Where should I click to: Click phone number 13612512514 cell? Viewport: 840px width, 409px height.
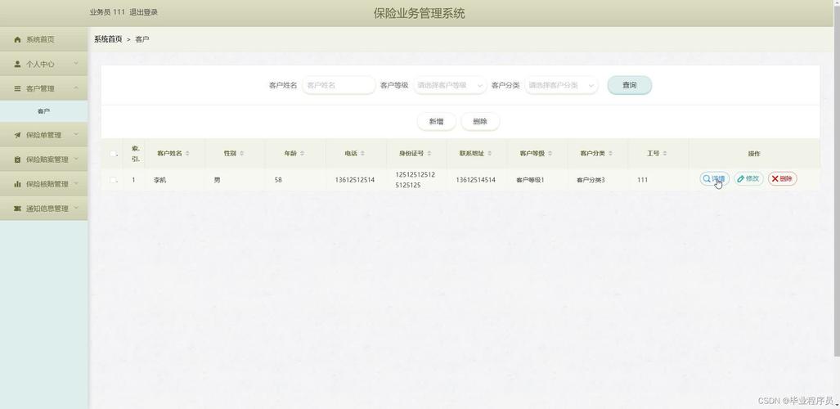[355, 180]
